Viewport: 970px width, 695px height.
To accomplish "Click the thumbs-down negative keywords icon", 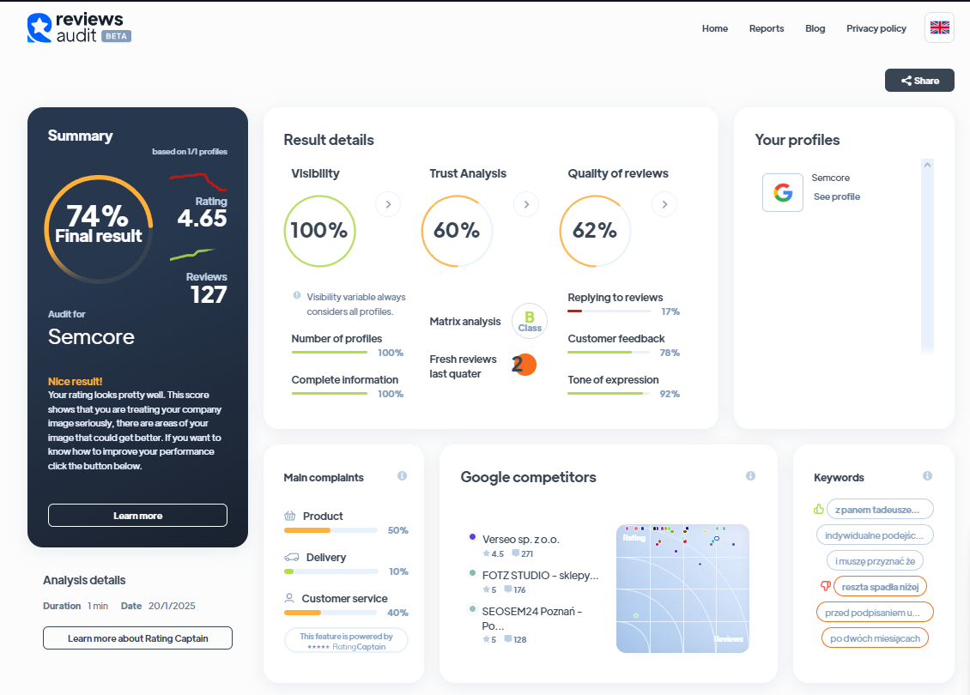I will [x=825, y=585].
